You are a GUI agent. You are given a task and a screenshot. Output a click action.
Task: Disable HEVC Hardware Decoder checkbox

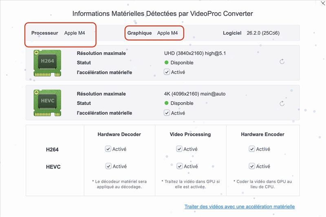[x=108, y=166]
